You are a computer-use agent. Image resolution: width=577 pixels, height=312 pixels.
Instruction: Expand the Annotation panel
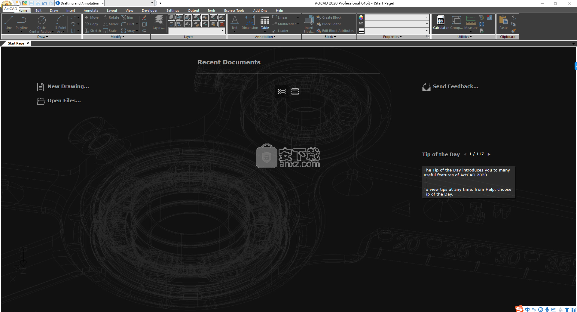click(265, 37)
